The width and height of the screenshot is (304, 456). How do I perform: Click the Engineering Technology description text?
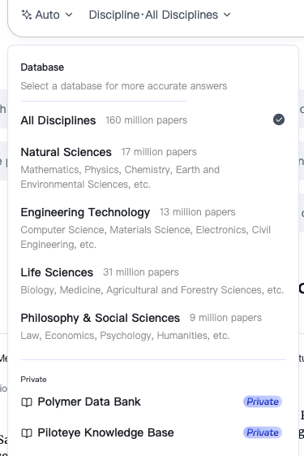145,237
